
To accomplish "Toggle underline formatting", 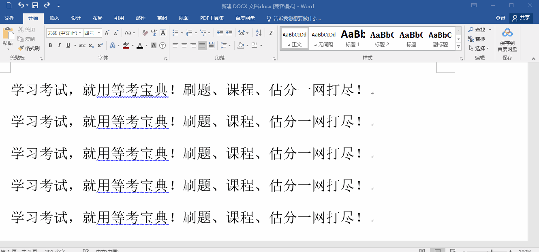I will (68, 45).
